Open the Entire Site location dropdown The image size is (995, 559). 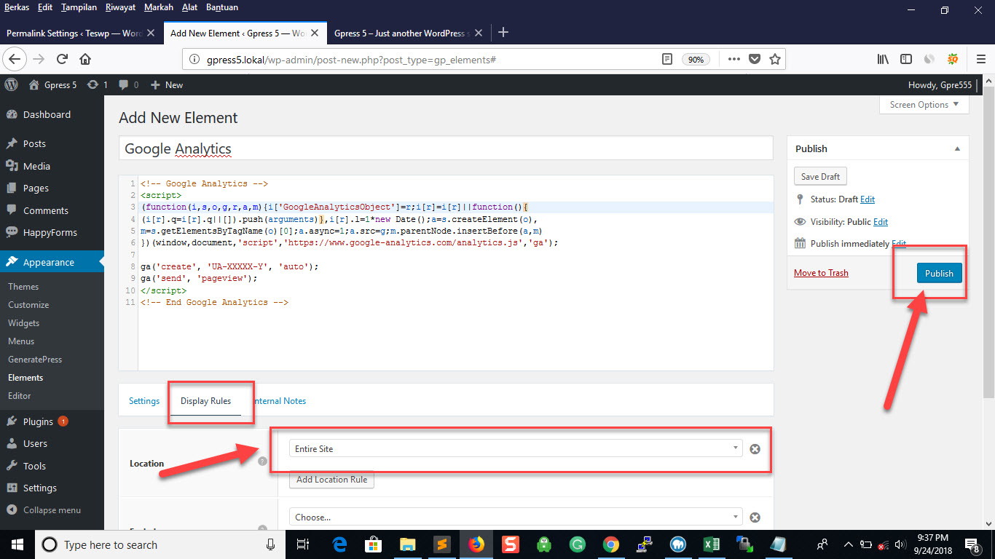(x=515, y=449)
